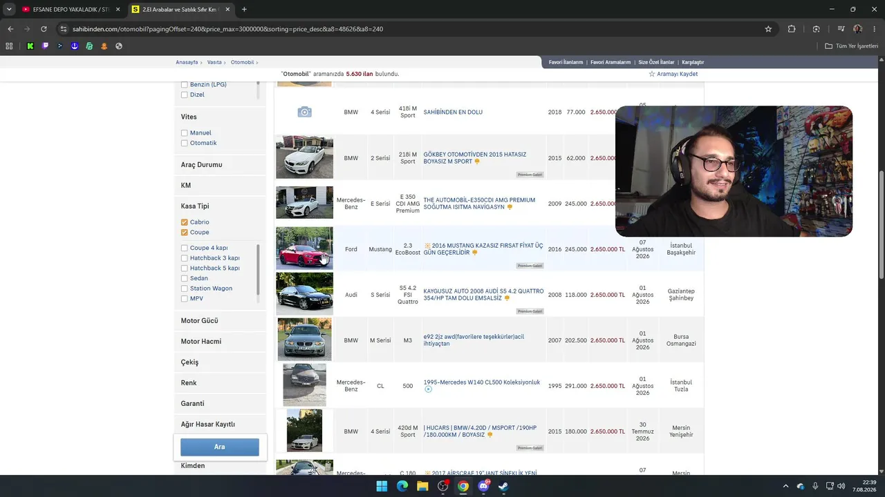Screen dimensions: 885x497
Task: Click the Chrome profile avatar
Action: coord(858,29)
